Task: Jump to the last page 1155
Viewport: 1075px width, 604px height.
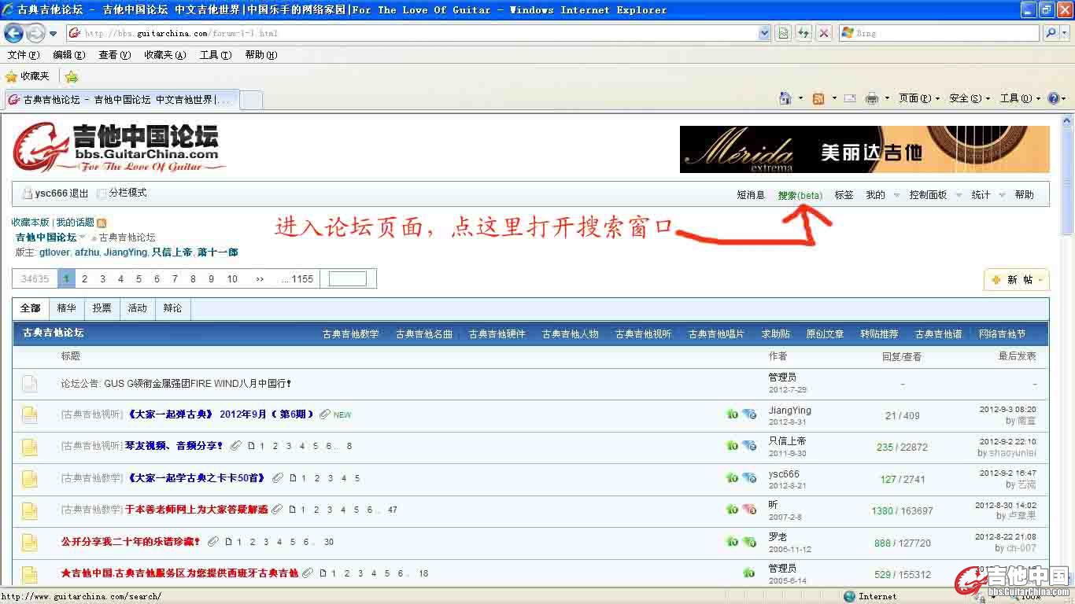Action: 298,279
